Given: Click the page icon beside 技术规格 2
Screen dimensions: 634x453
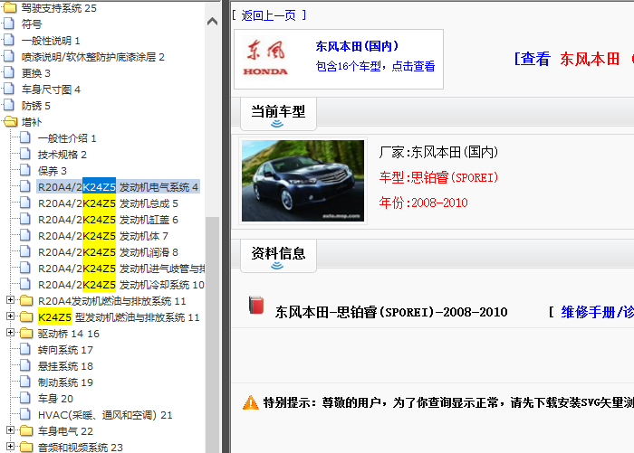Looking at the screenshot, I should pos(25,155).
